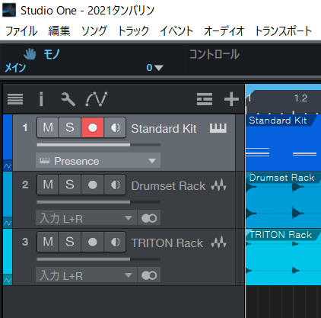Click the hand icon next to モノ
321x318 pixels.
click(30, 53)
